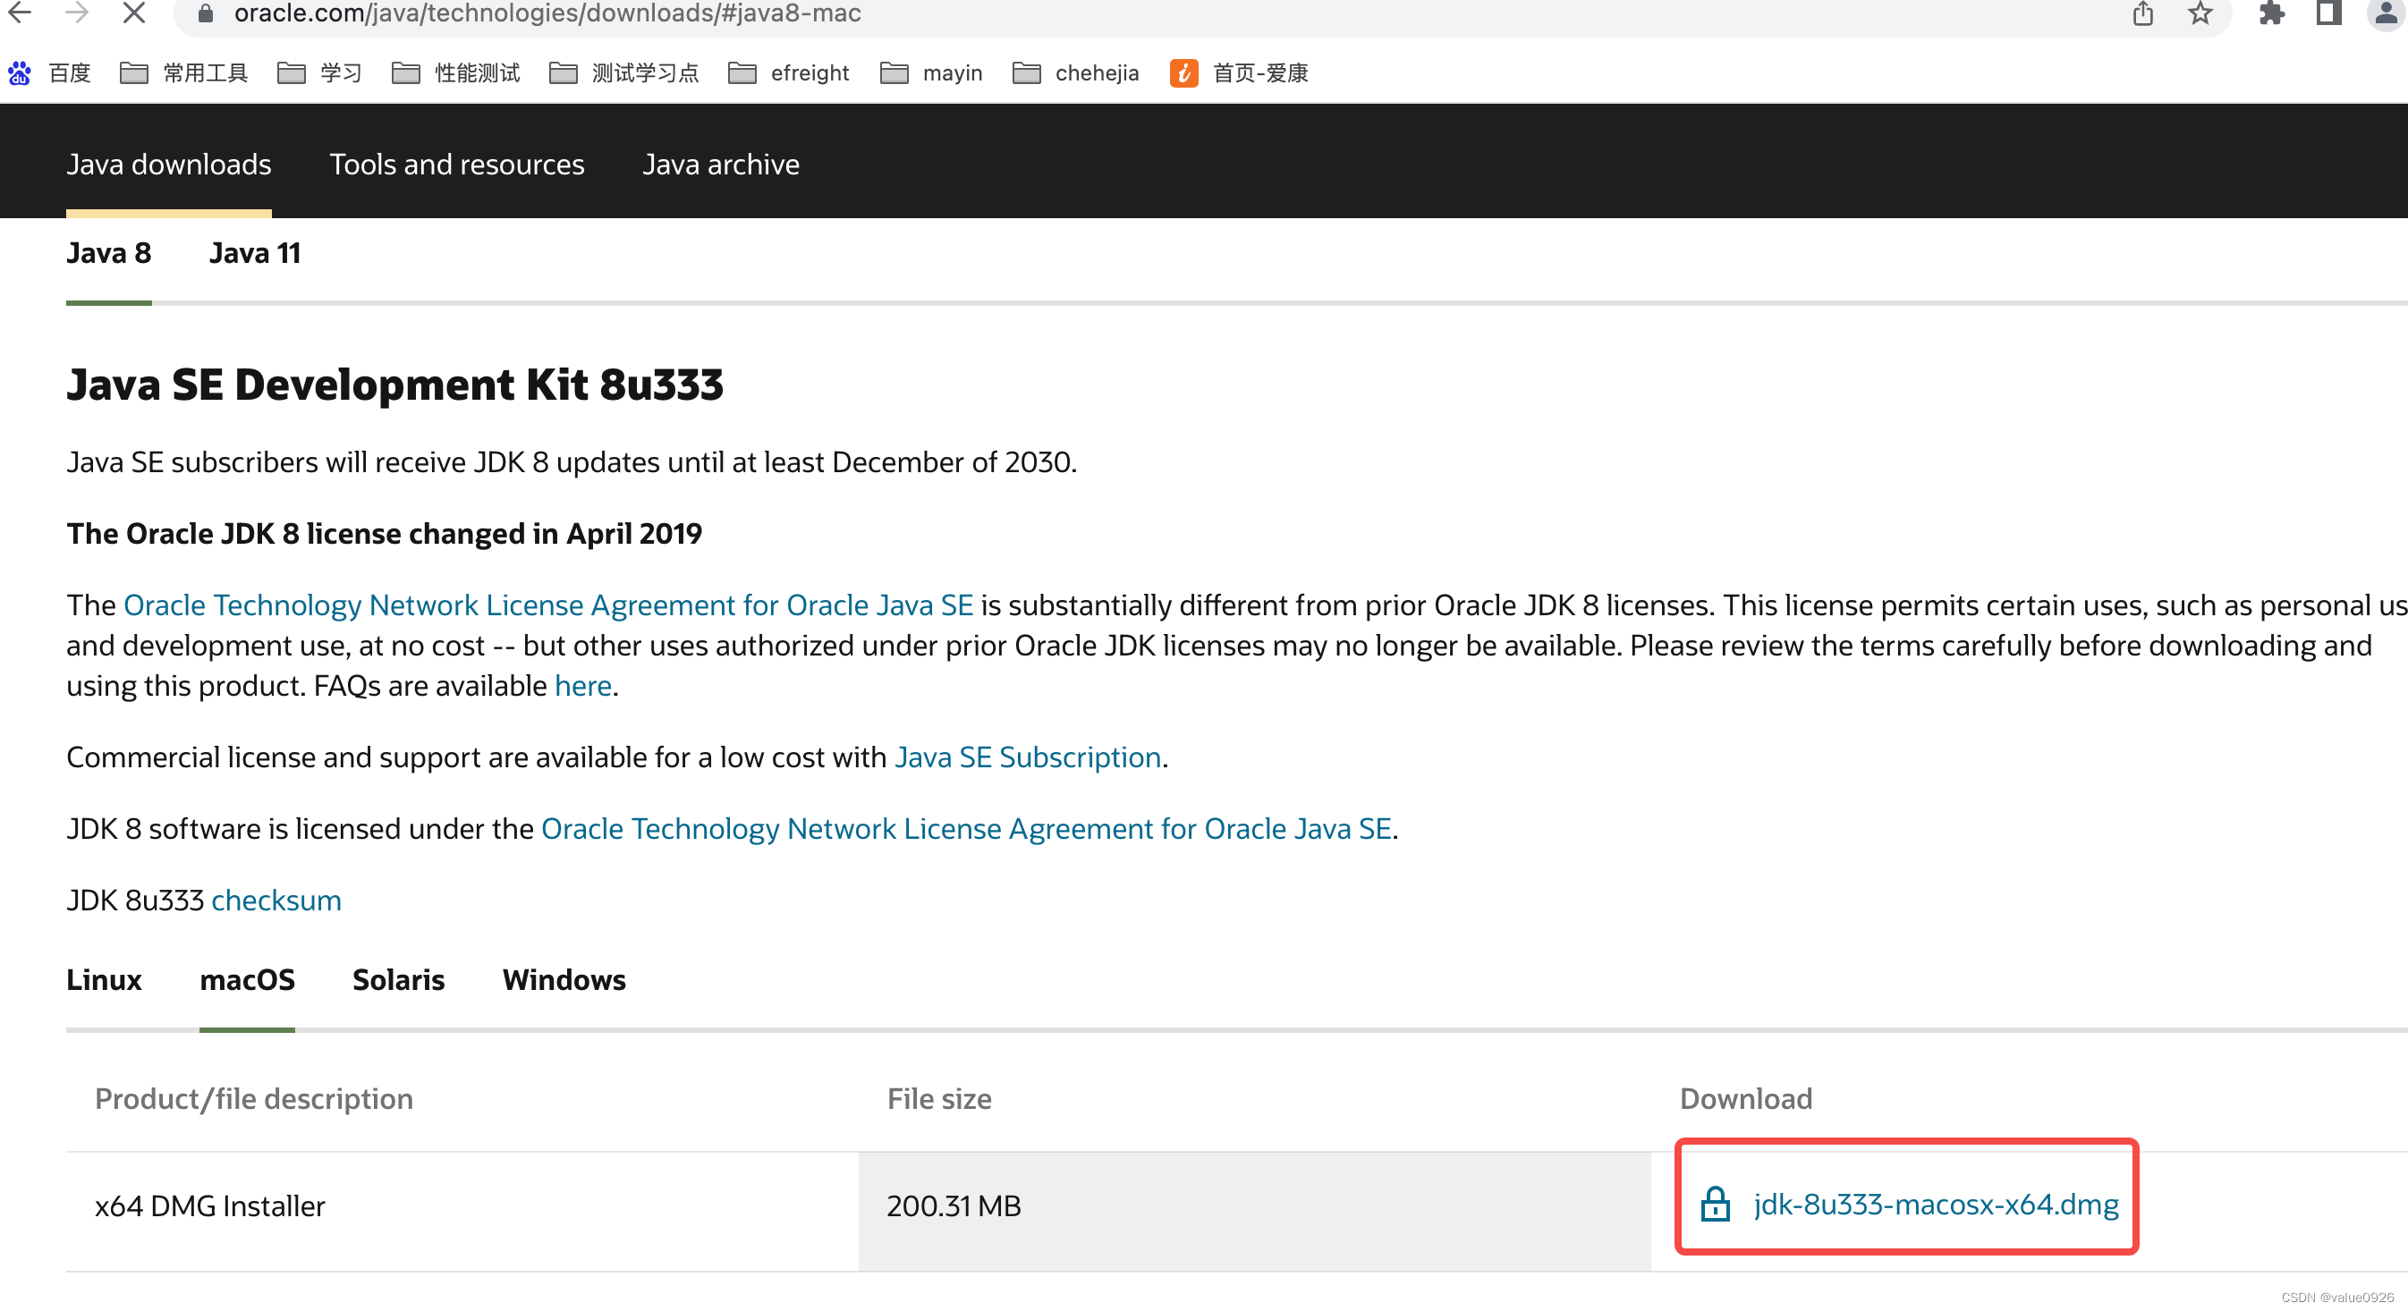Open the efreight bookmark folder
The height and width of the screenshot is (1311, 2408).
coord(789,73)
